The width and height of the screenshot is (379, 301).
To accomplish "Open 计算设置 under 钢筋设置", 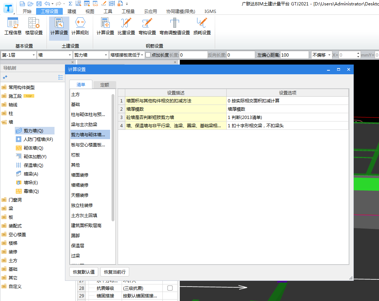I will pyautogui.click(x=105, y=26).
